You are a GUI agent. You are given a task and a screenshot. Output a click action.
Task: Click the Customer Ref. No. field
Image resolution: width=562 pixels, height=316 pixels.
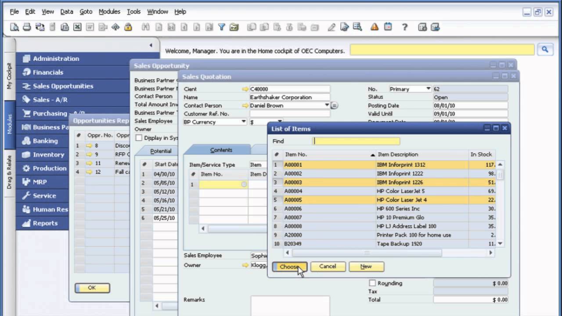(x=290, y=114)
